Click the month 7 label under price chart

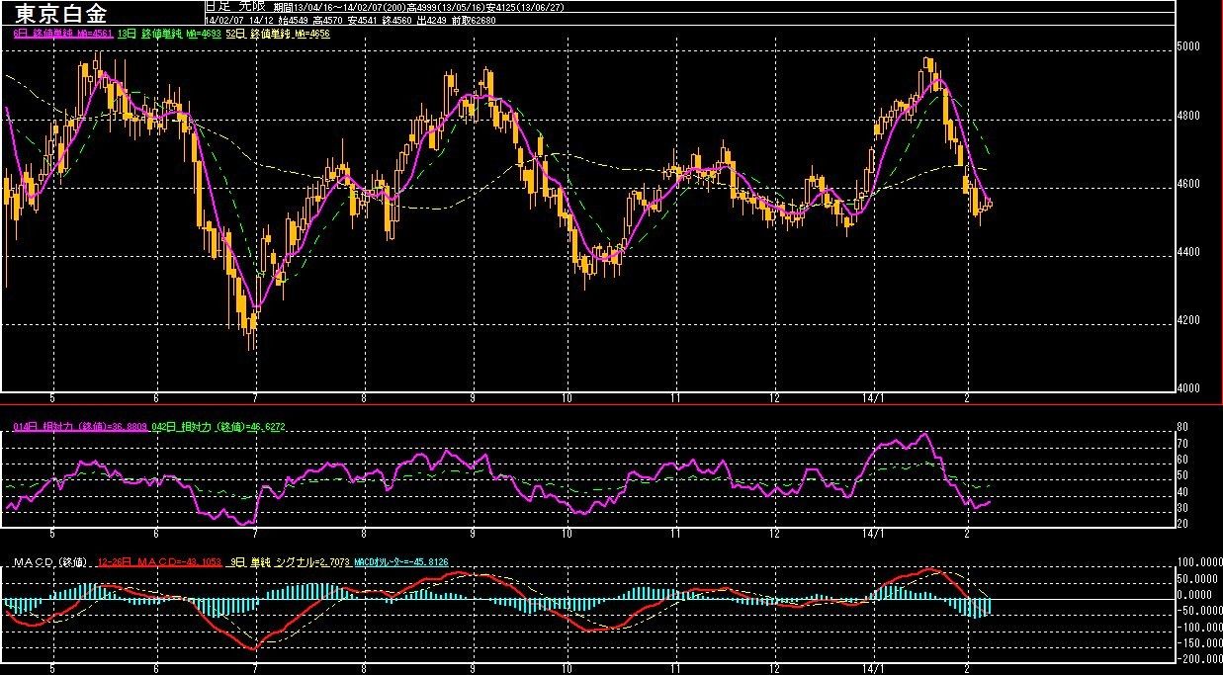tap(255, 397)
